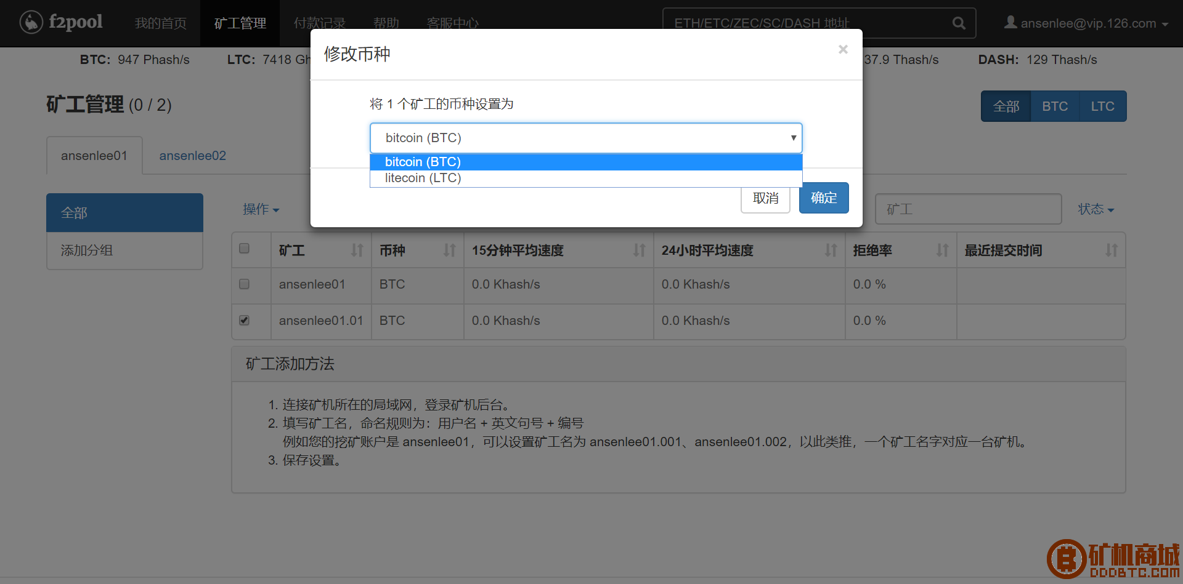Click the search magnifier icon
The image size is (1183, 584).
pyautogui.click(x=959, y=23)
